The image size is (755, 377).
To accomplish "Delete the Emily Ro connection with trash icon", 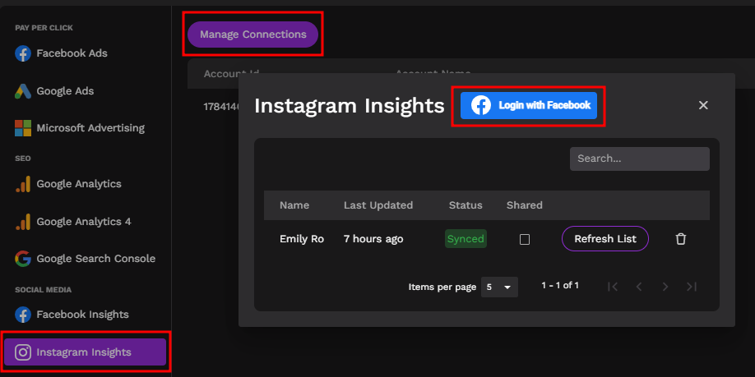I will tap(680, 239).
